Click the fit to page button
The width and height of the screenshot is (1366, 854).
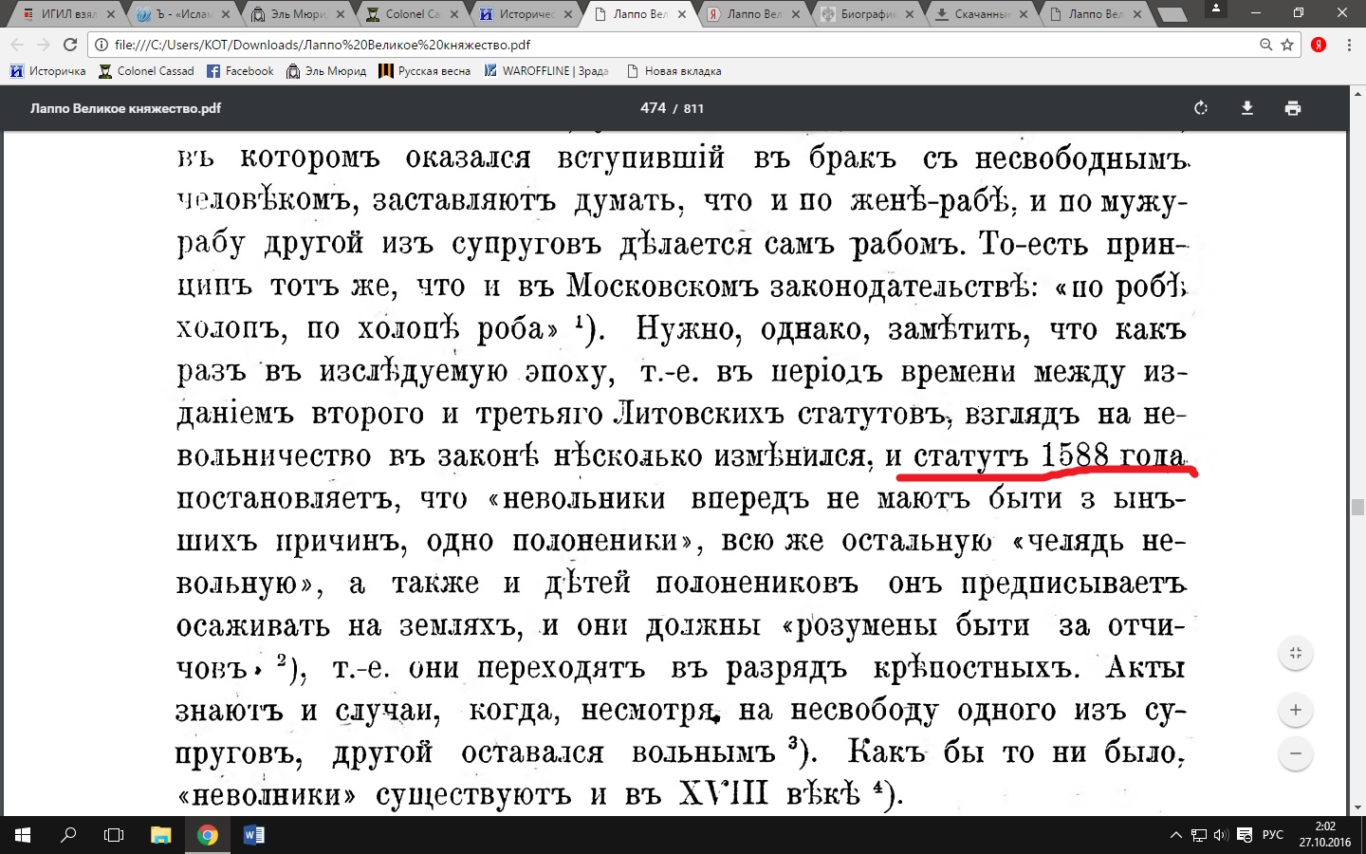1295,653
